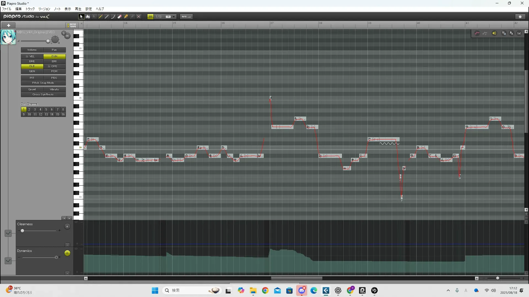Viewport: 529px width, 297px height.
Task: Select the arrow pointer tool
Action: 81,17
